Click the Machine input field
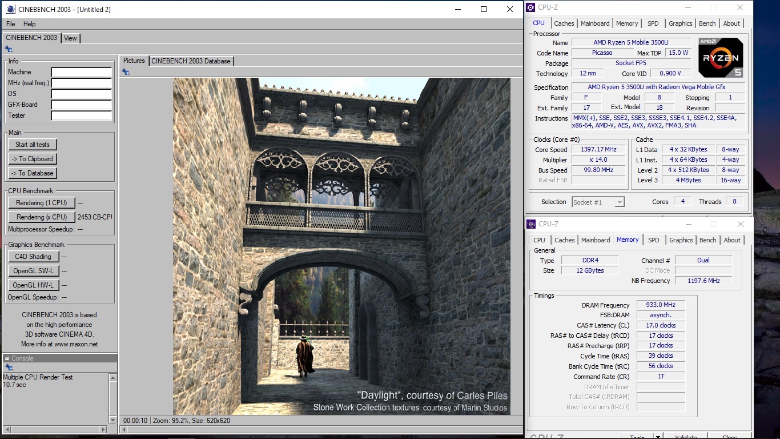 (82, 72)
